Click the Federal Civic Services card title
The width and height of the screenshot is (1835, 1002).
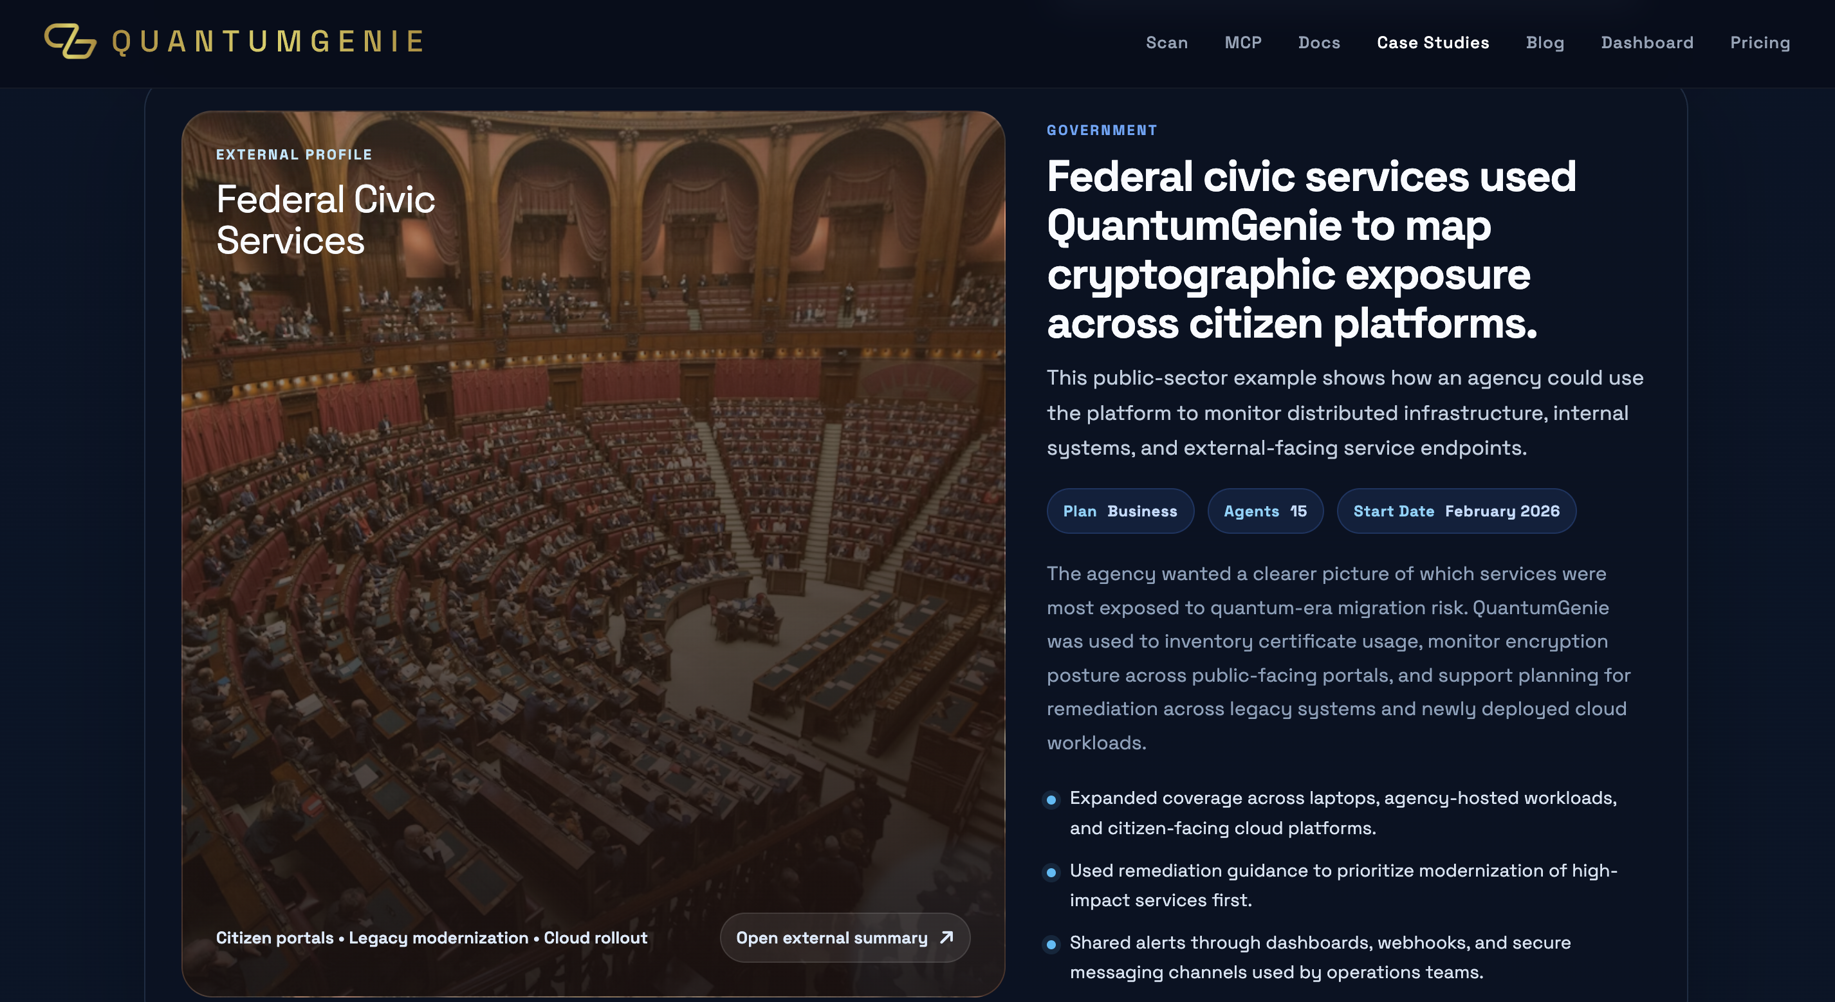click(326, 219)
